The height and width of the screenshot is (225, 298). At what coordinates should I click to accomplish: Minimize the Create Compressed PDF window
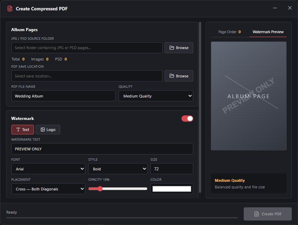click(275, 8)
